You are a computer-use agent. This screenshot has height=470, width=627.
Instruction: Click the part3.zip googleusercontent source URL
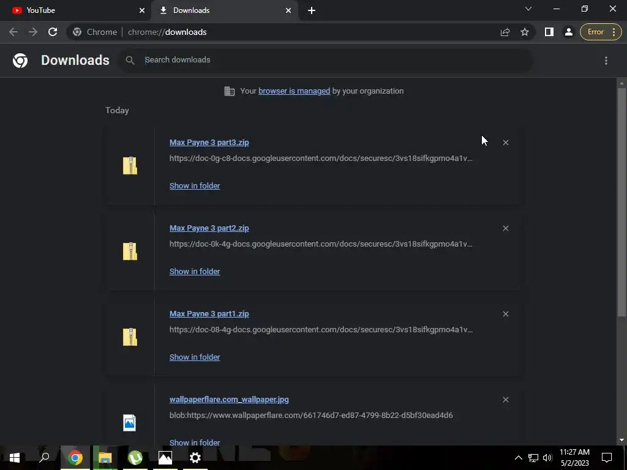pyautogui.click(x=321, y=159)
